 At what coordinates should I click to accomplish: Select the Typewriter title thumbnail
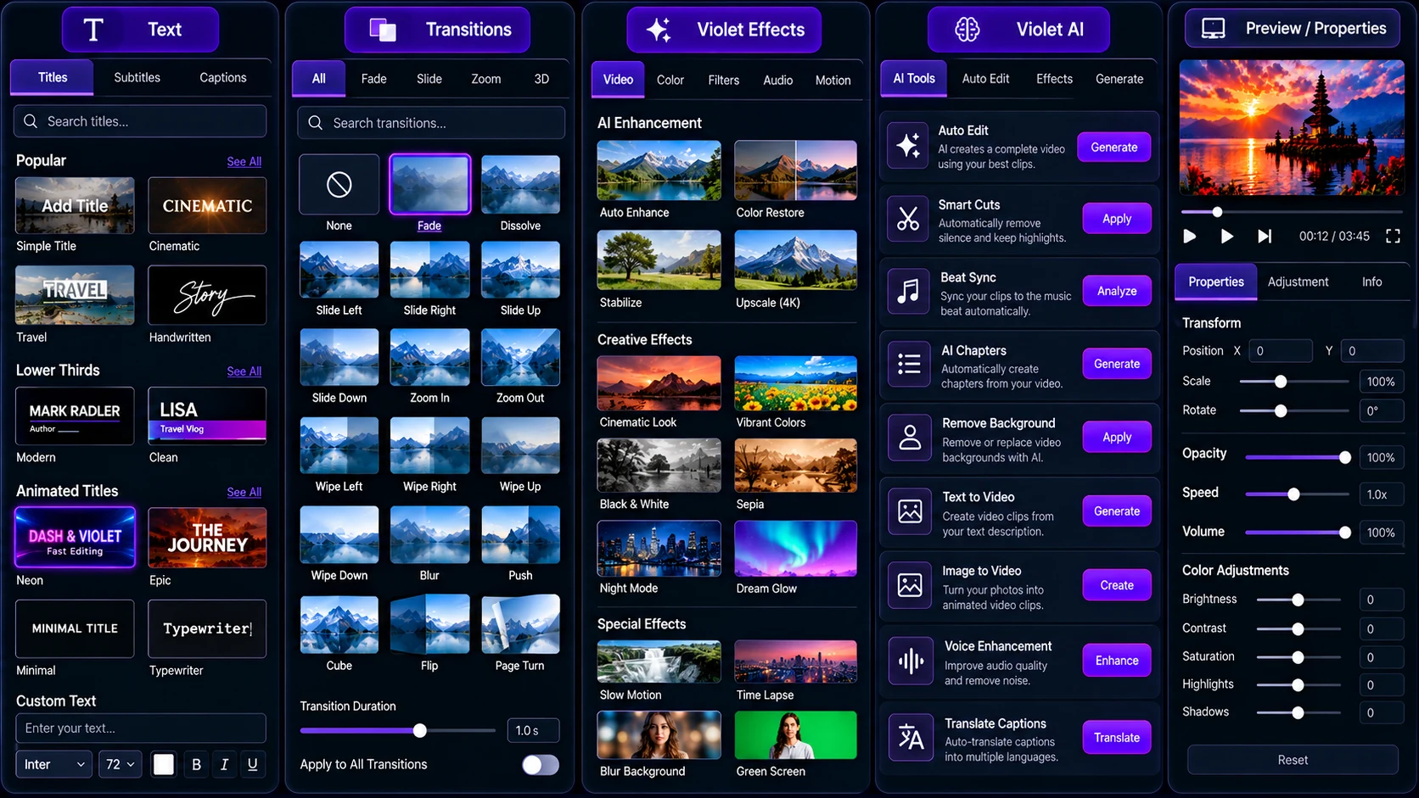[x=207, y=628]
